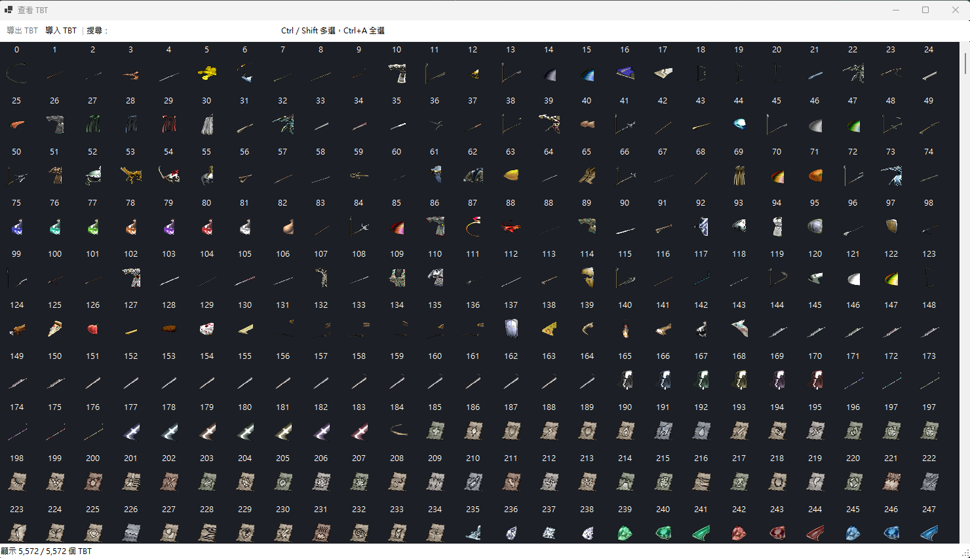Select the blue gem icon numbered 245
Viewport: 970px width, 558px height.
(x=853, y=532)
